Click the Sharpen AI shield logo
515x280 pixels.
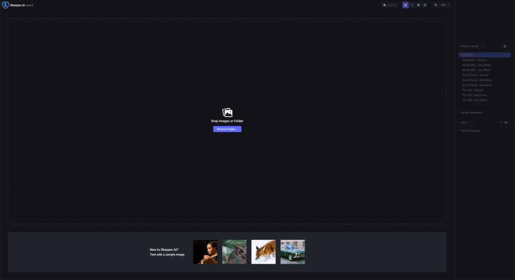click(x=5, y=5)
